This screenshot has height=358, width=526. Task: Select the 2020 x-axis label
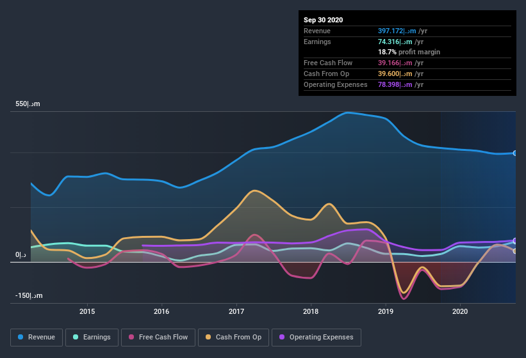coord(460,311)
